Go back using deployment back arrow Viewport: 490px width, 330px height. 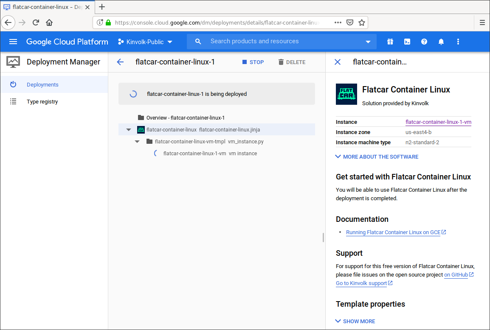click(120, 62)
